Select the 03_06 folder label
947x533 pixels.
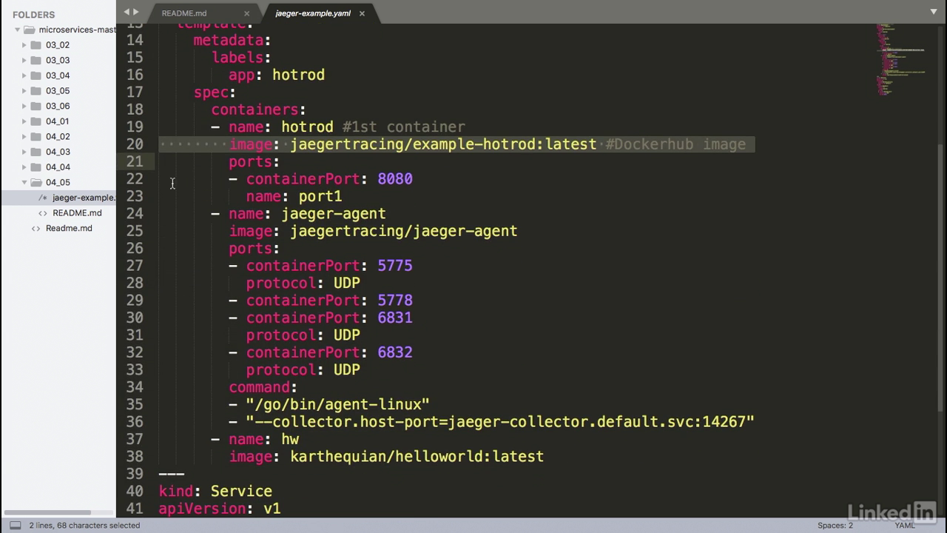(x=58, y=106)
